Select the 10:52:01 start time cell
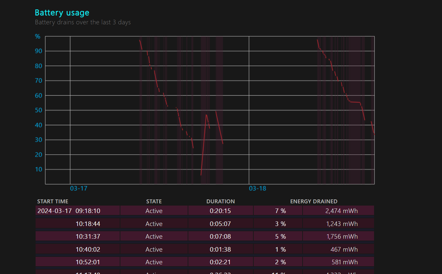The width and height of the screenshot is (442, 274). tap(78, 262)
